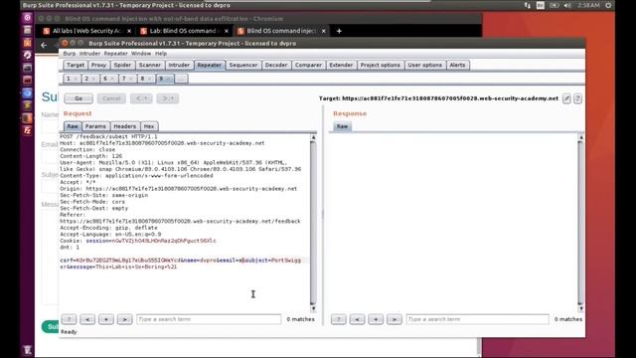Viewport: 636px width, 358px height.
Task: Switch to the Extender tab
Action: pos(341,65)
